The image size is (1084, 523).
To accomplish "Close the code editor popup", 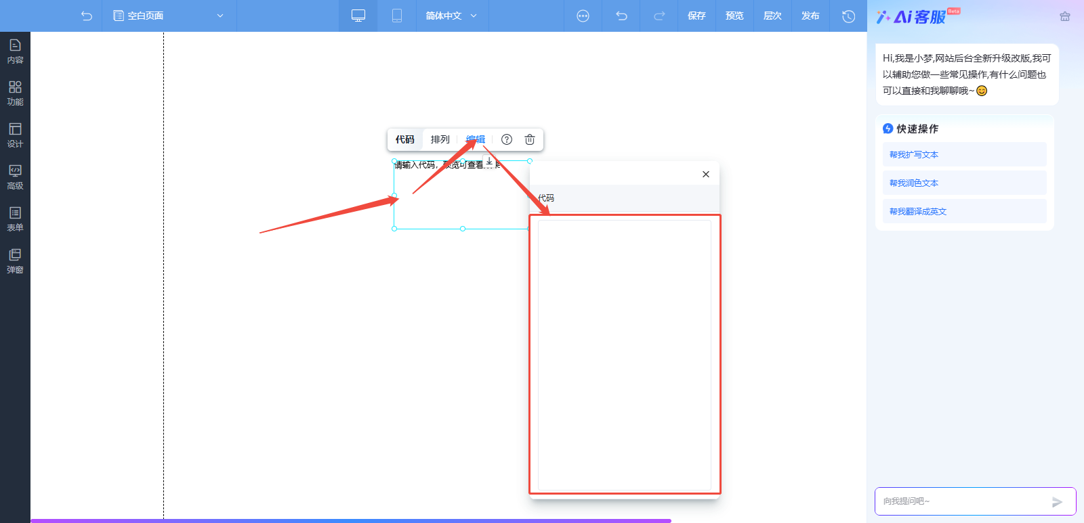I will 706,174.
